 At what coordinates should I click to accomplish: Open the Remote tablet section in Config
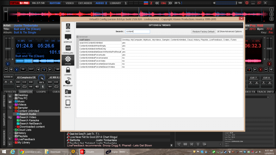[68, 104]
